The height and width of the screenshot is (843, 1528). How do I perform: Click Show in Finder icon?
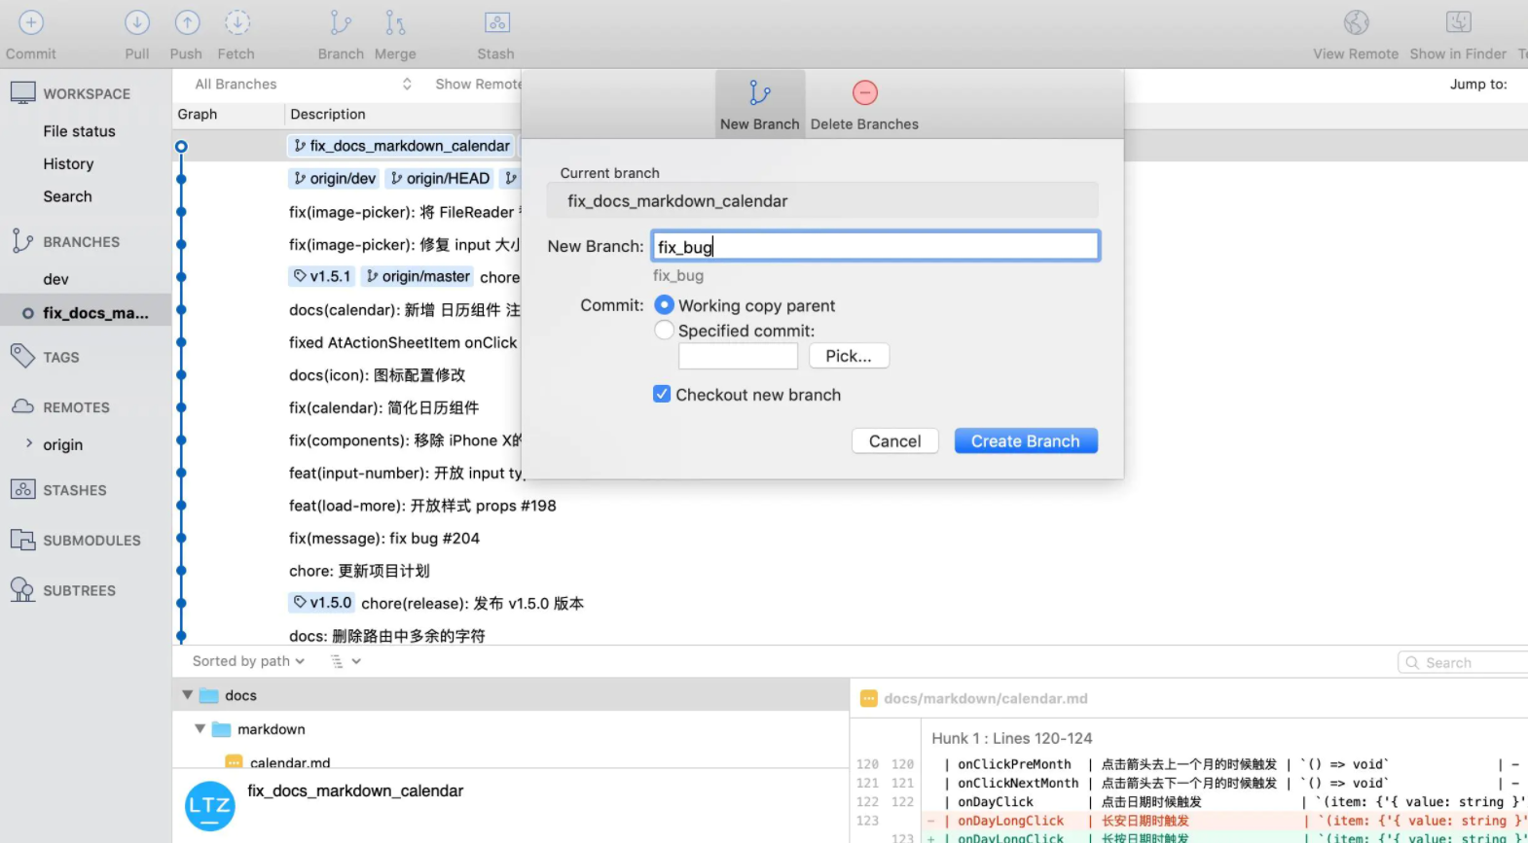click(1458, 22)
